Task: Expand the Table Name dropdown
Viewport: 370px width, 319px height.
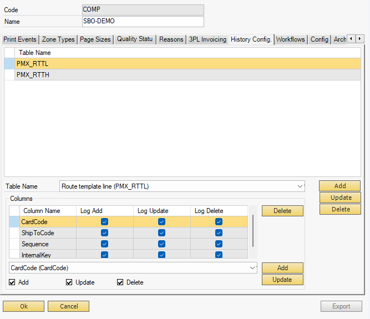Action: tap(300, 186)
